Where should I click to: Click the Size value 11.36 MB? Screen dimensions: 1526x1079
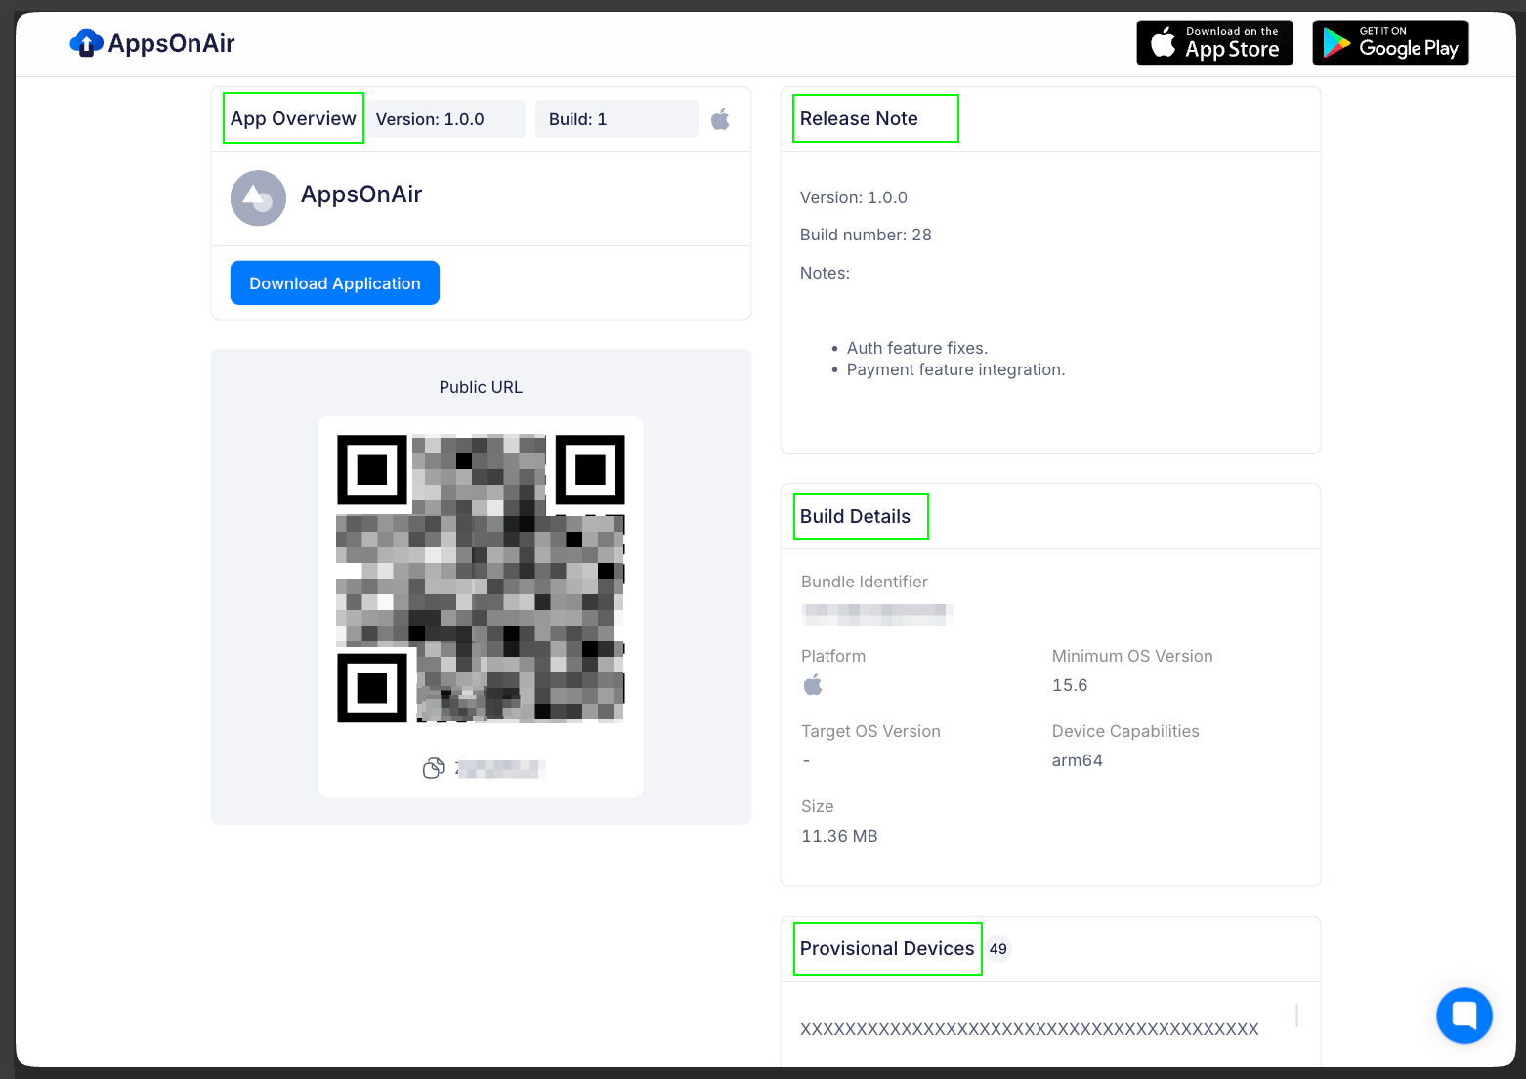click(839, 836)
